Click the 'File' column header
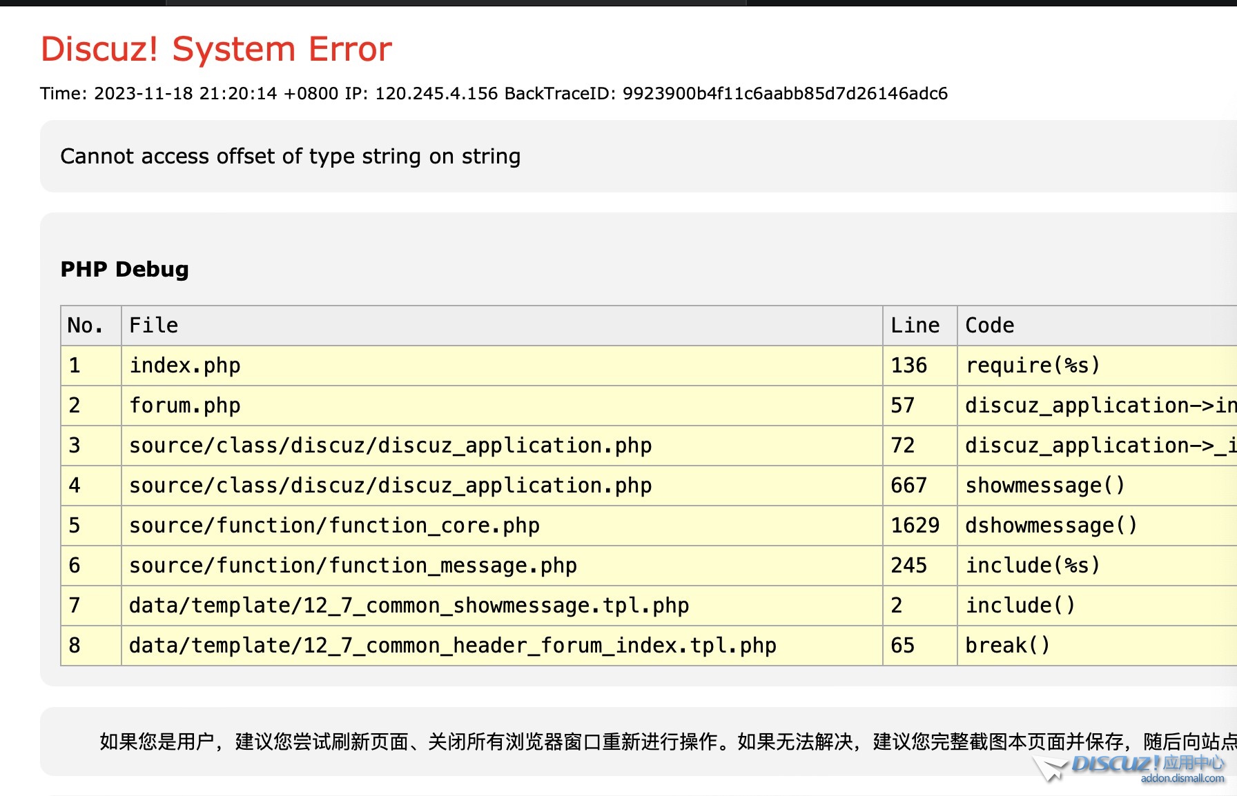Image resolution: width=1237 pixels, height=796 pixels. click(x=502, y=326)
